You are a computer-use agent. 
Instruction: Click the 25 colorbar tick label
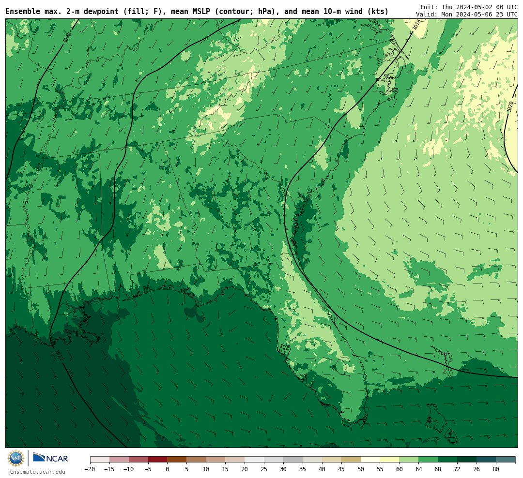click(x=264, y=469)
